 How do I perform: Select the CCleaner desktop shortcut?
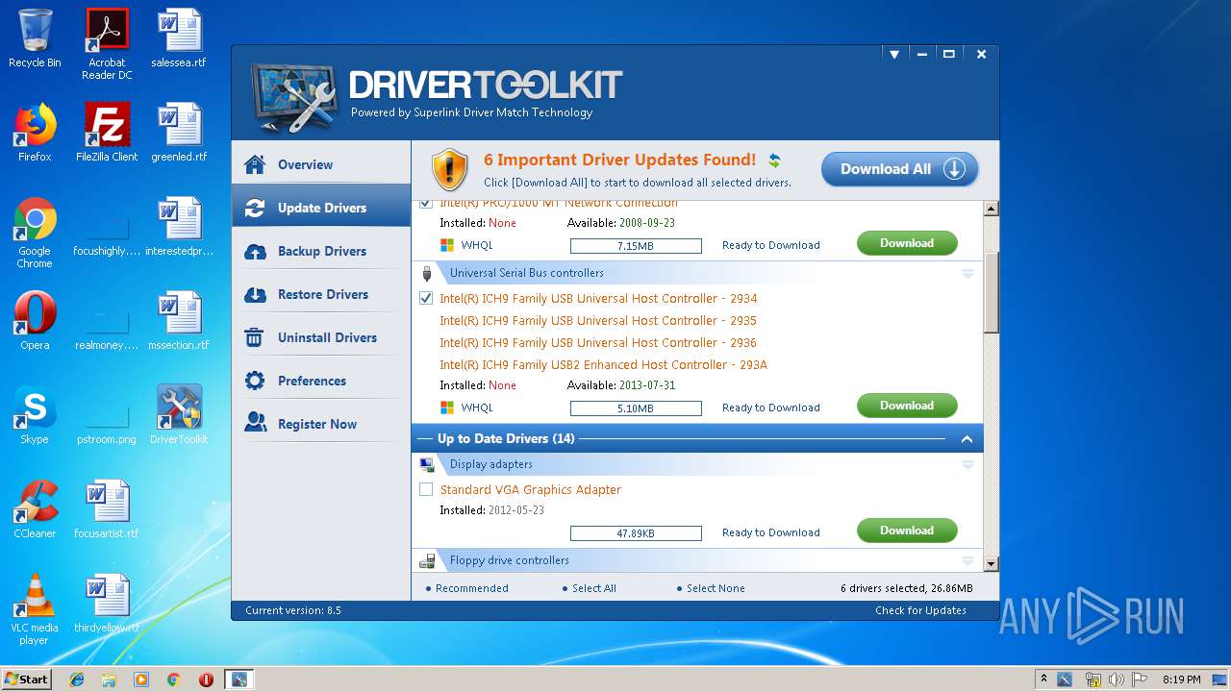[35, 509]
